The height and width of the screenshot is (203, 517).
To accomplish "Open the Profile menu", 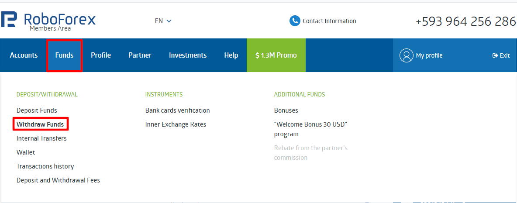I will pos(101,55).
